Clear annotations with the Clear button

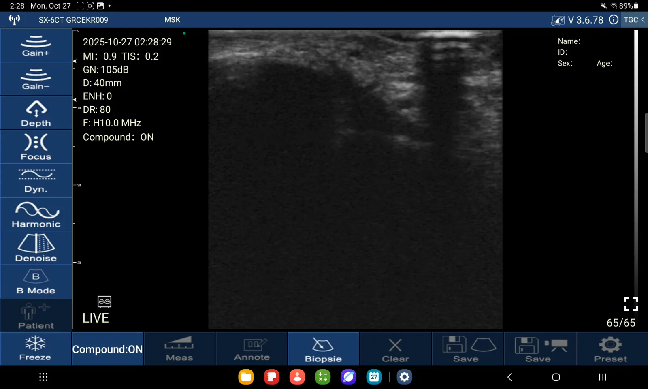point(395,349)
